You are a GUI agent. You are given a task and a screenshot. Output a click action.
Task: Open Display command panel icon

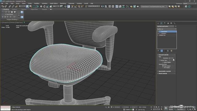171,23
